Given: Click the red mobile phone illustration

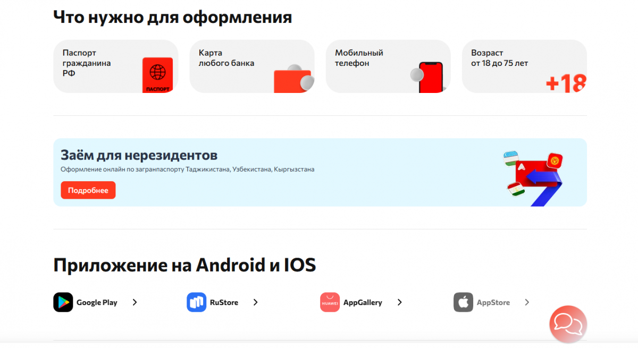Looking at the screenshot, I should 430,78.
